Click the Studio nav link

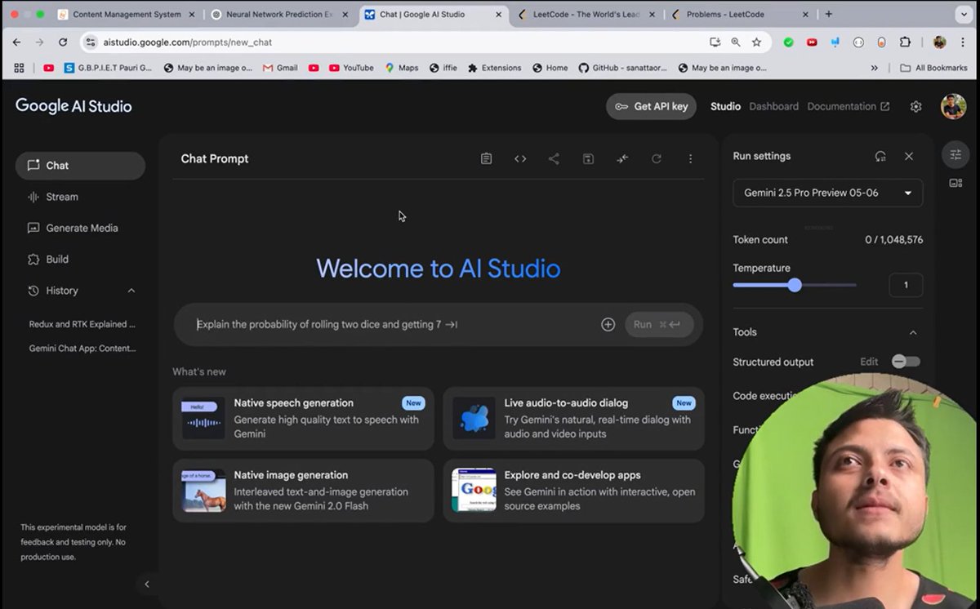coord(725,106)
